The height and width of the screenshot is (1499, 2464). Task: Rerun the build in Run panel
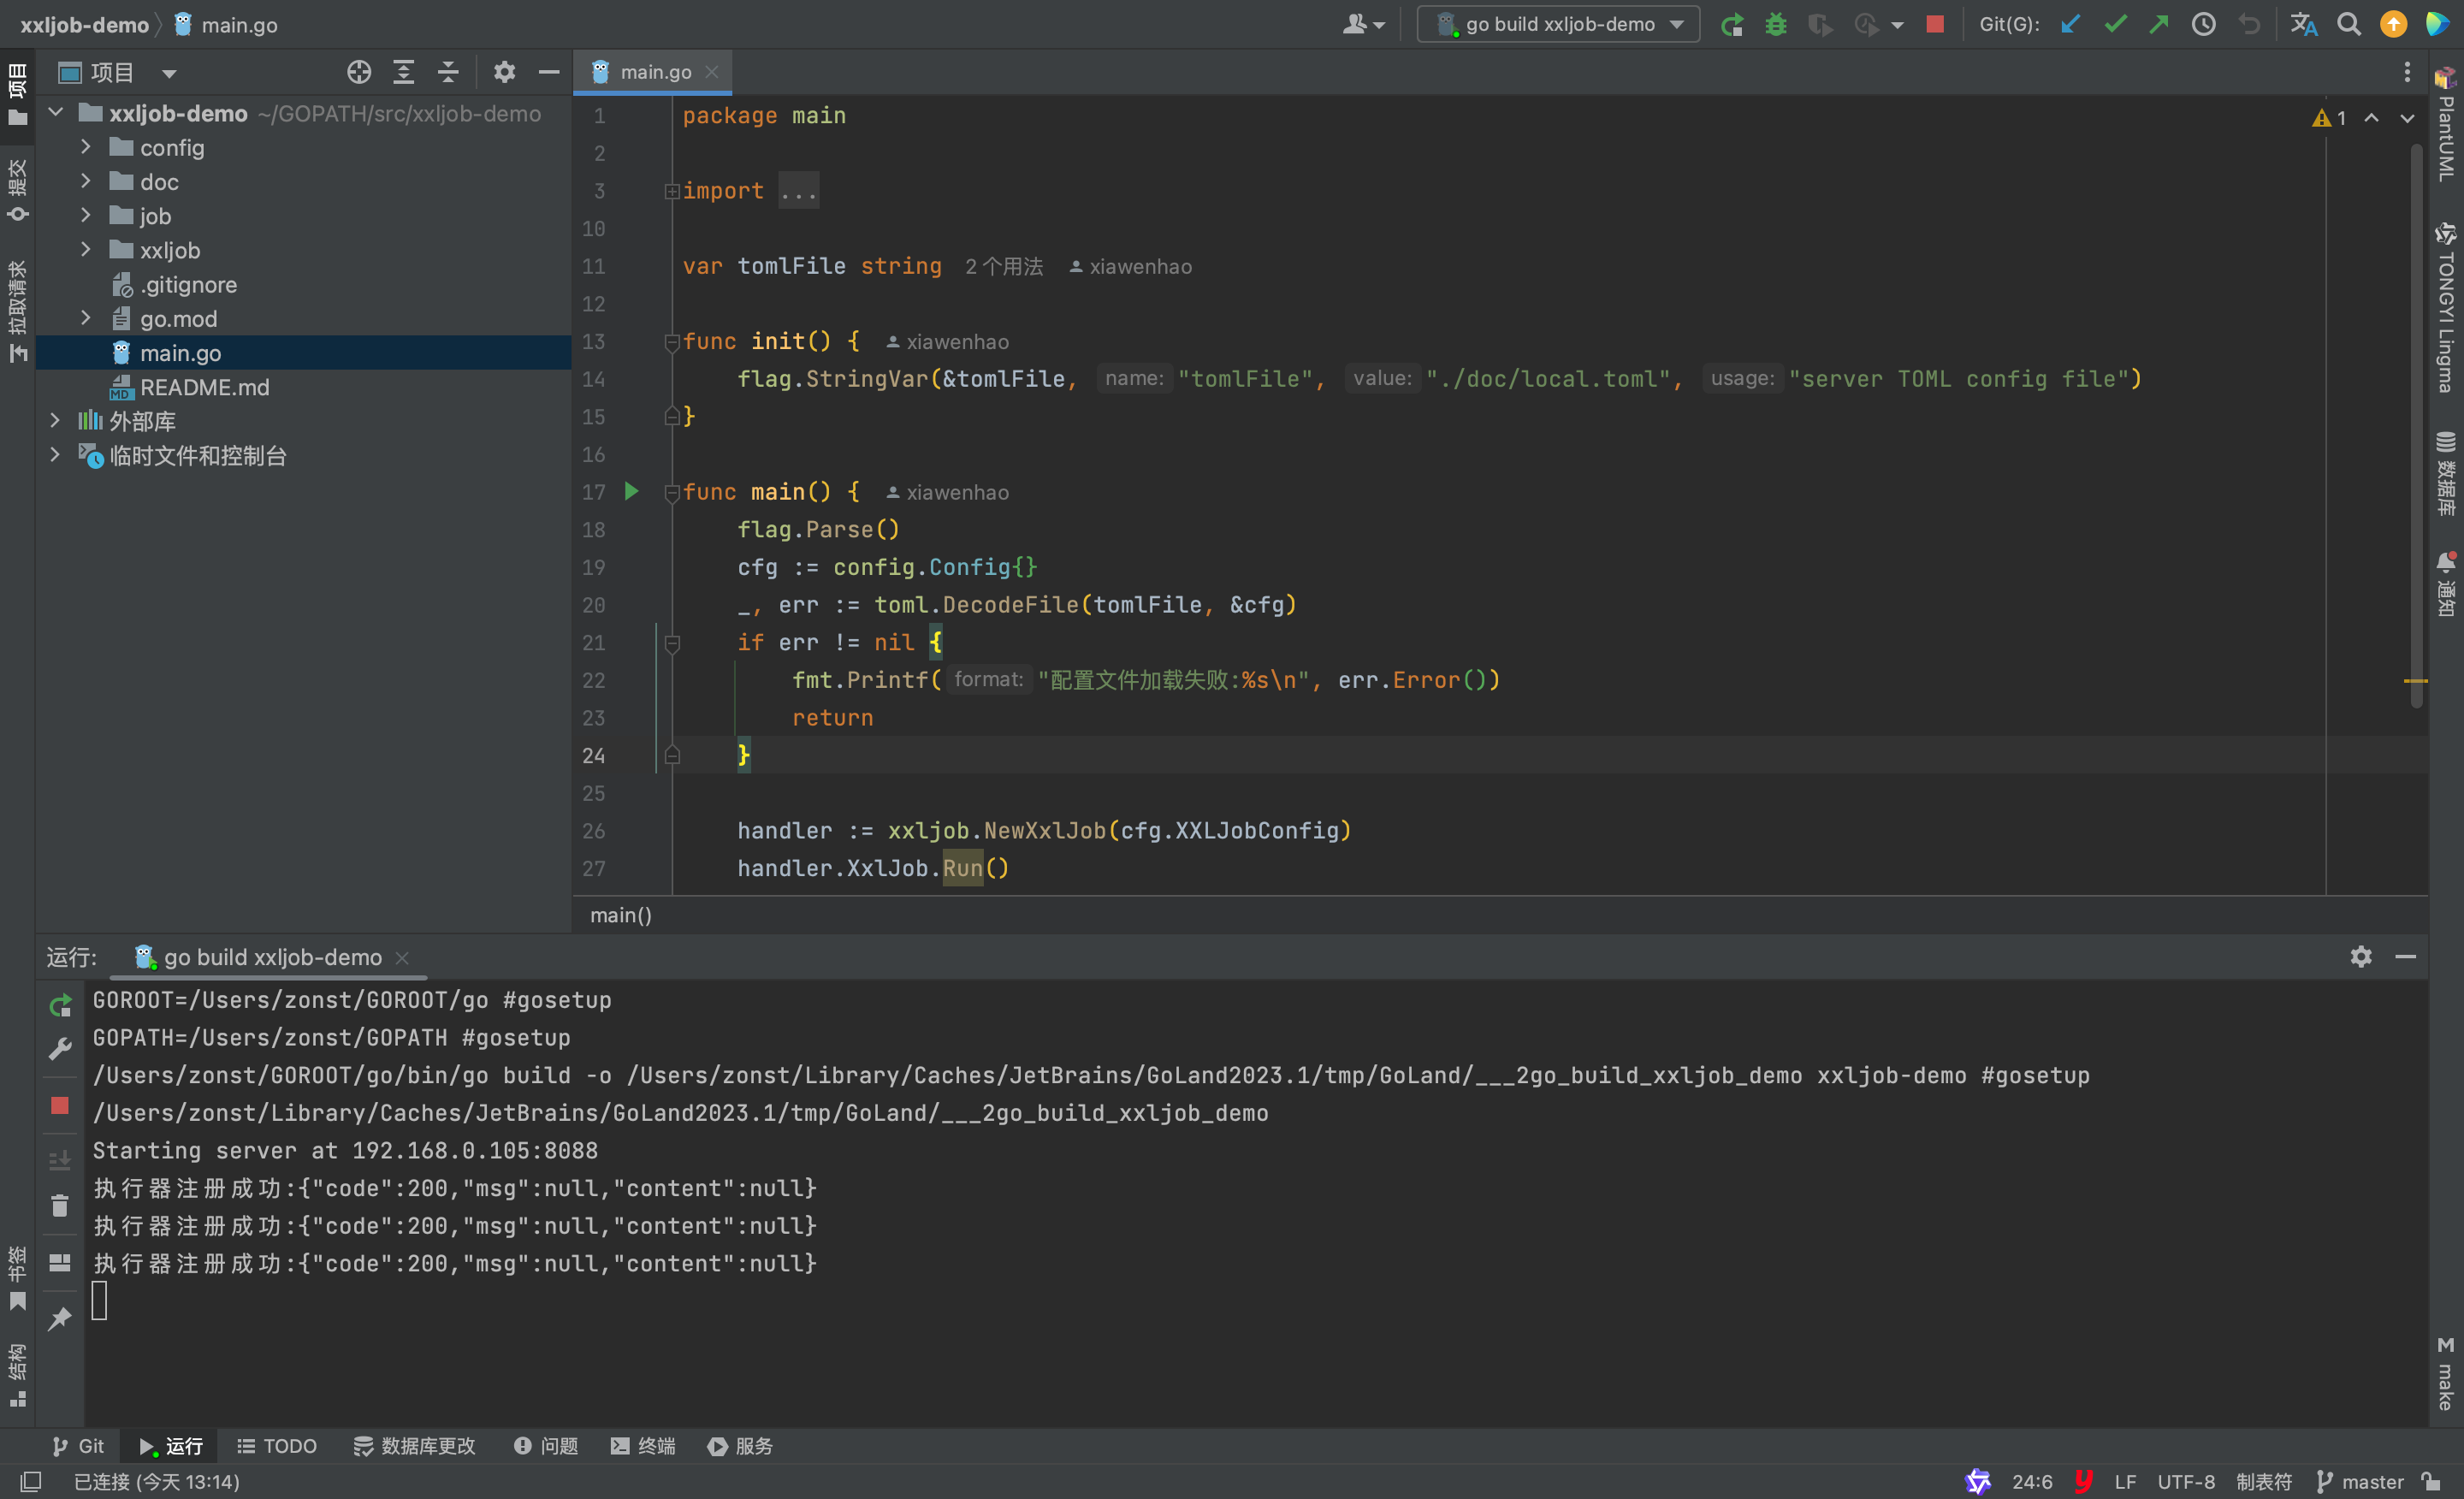[x=60, y=1005]
